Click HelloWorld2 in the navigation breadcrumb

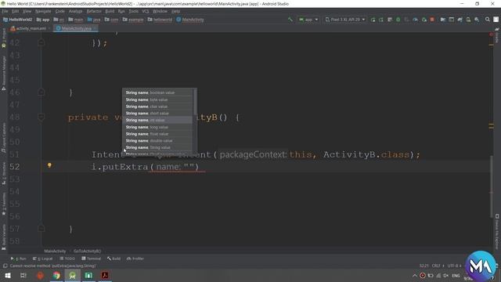pyautogui.click(x=17, y=20)
